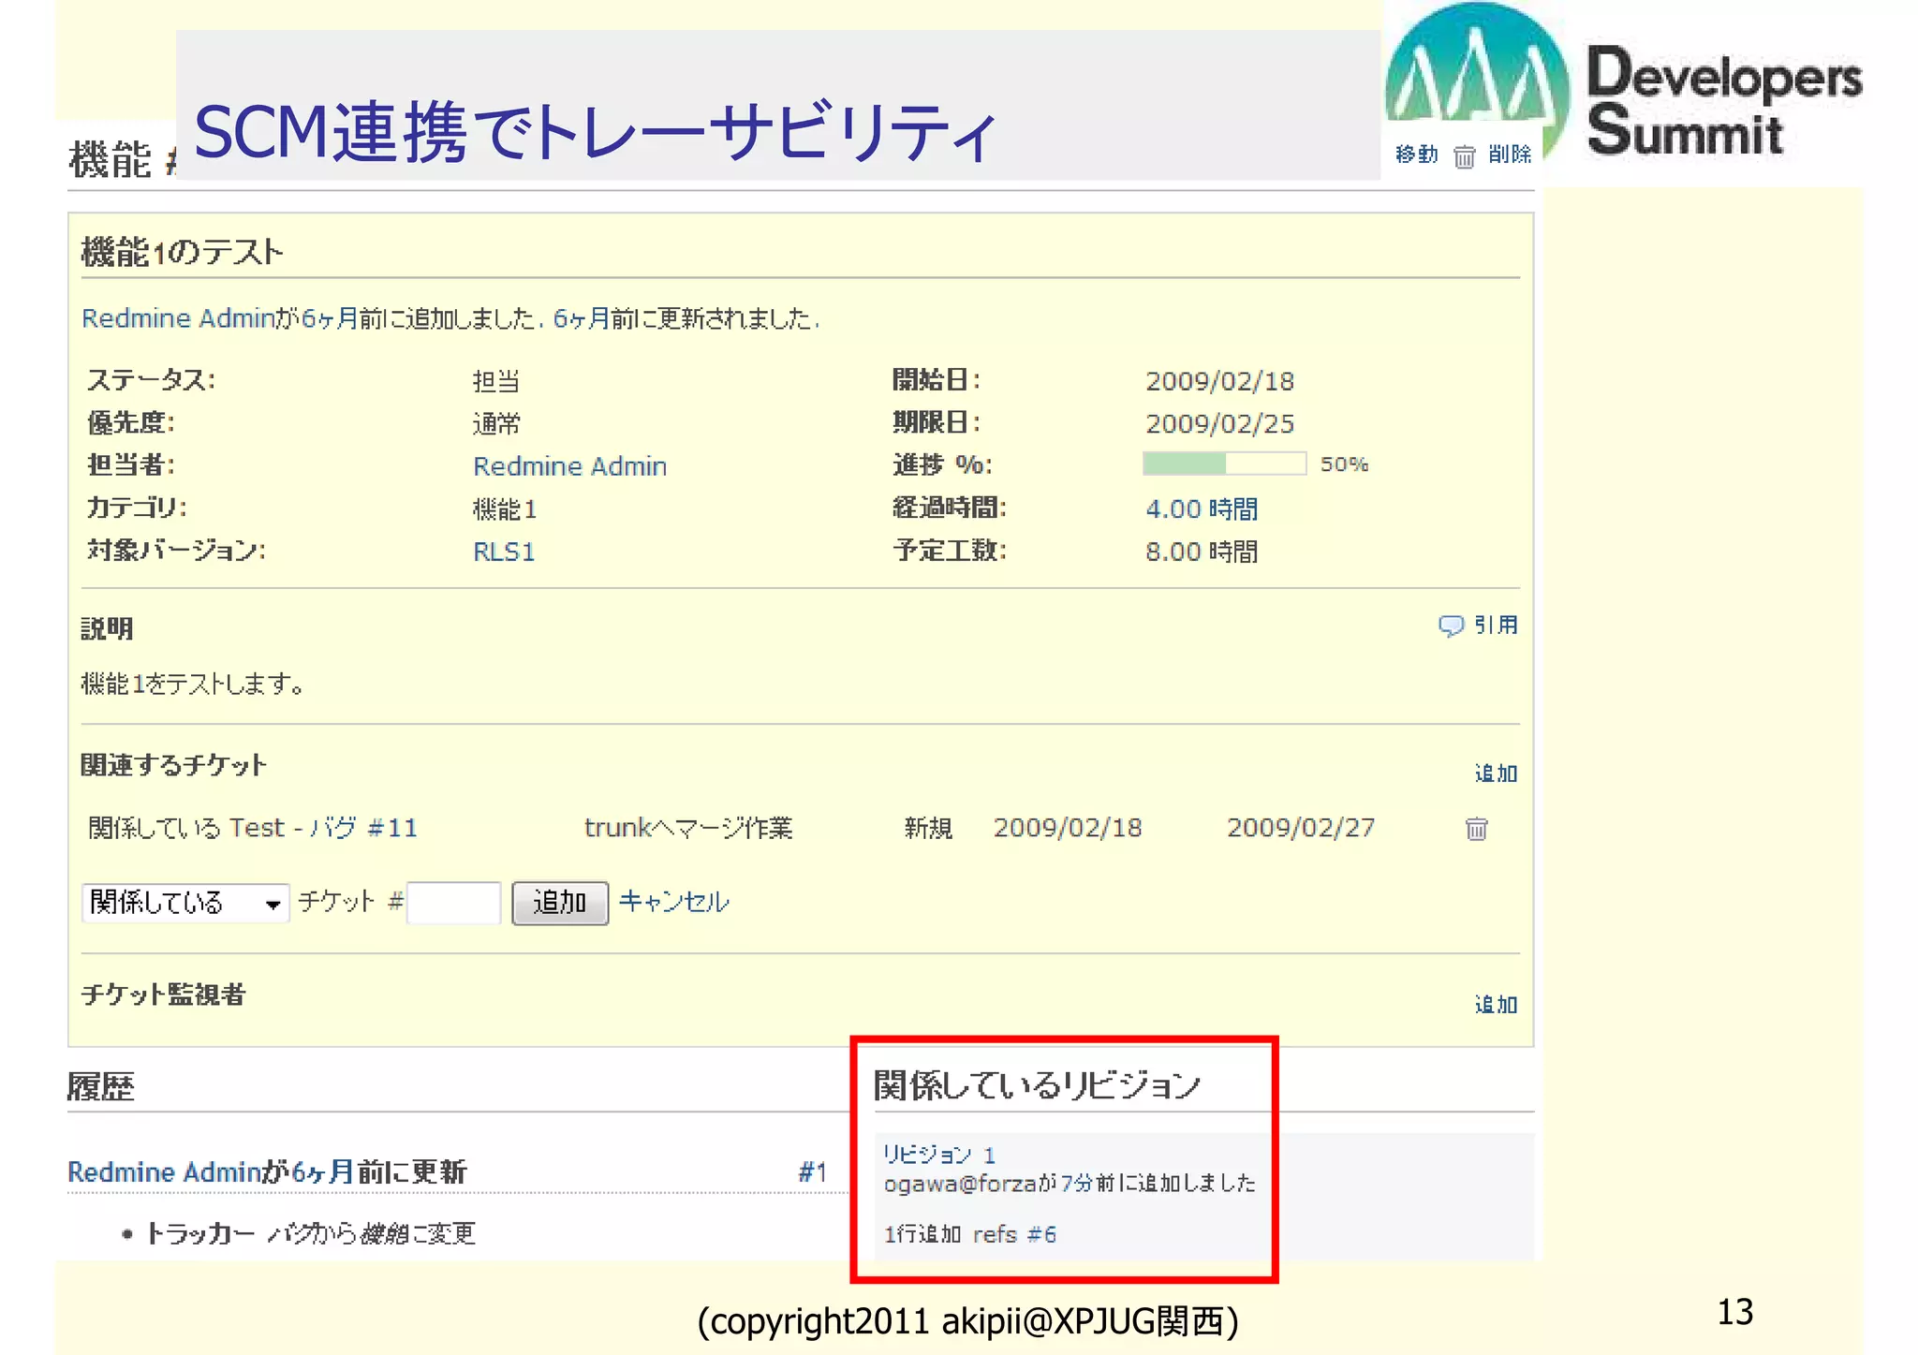
Task: Click the trunkへマージ作業 ticket title
Action: [688, 828]
